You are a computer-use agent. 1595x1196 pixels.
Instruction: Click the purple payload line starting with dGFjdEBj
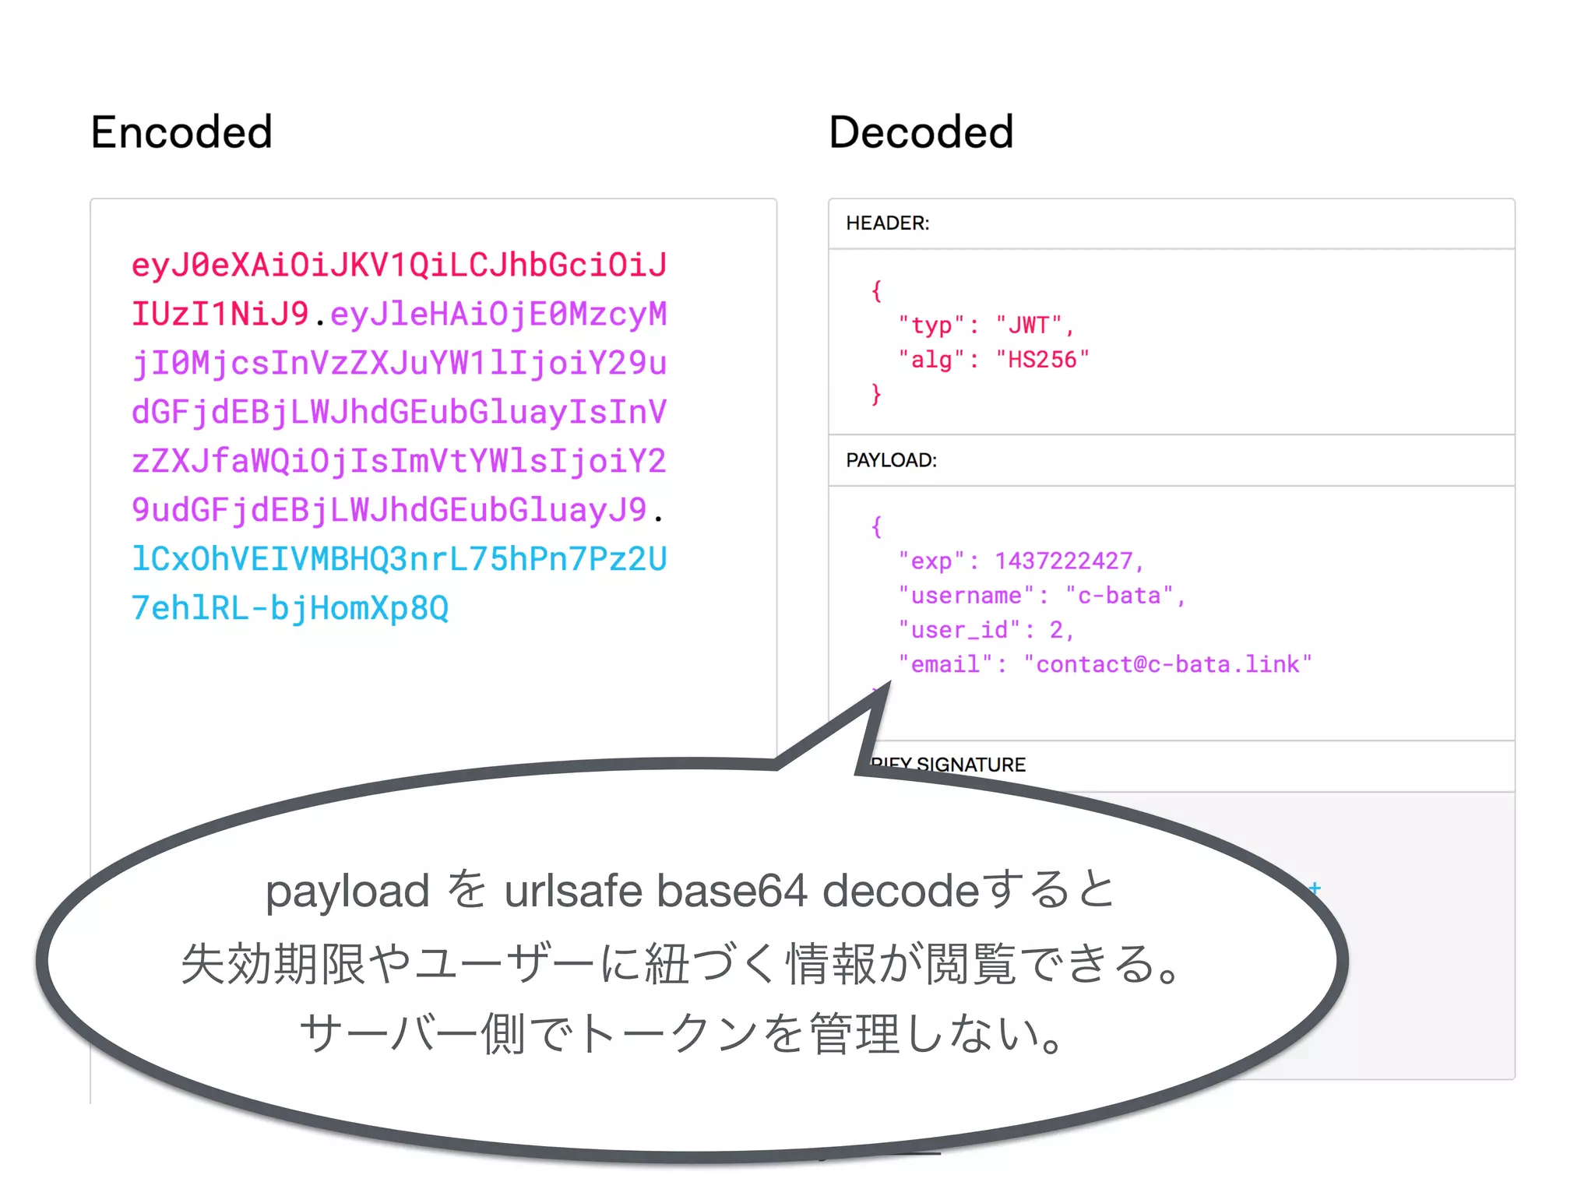click(x=399, y=412)
